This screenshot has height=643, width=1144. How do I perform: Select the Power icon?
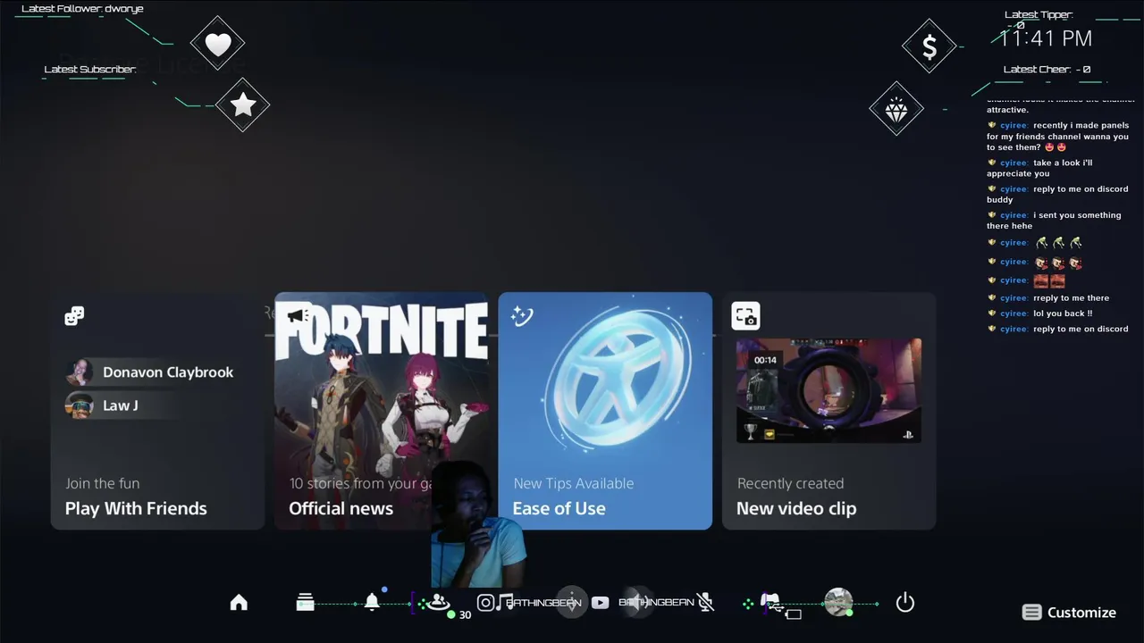905,603
